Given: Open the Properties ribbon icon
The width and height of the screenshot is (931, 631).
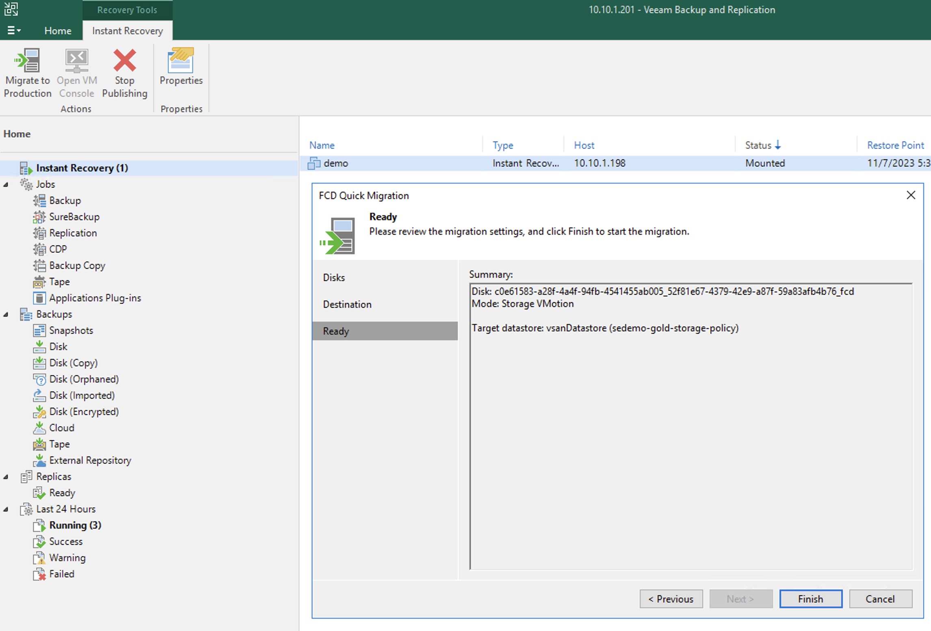Looking at the screenshot, I should click(181, 61).
